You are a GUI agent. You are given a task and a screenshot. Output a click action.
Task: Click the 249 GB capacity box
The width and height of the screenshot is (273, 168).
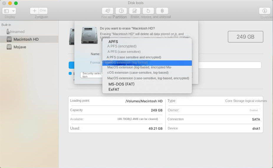(x=245, y=37)
